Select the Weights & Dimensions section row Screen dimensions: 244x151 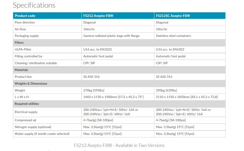click(31, 84)
